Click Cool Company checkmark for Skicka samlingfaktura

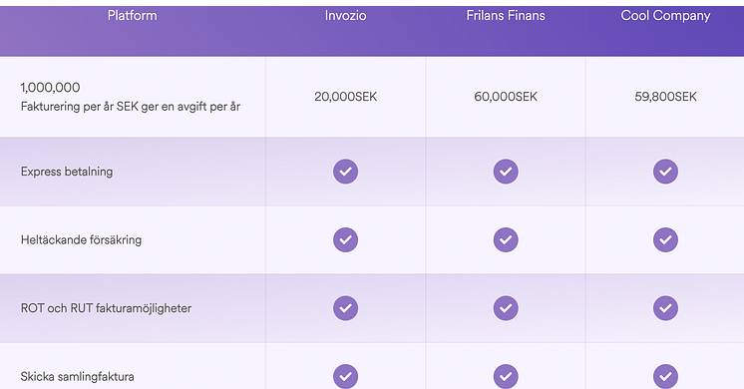pyautogui.click(x=665, y=376)
